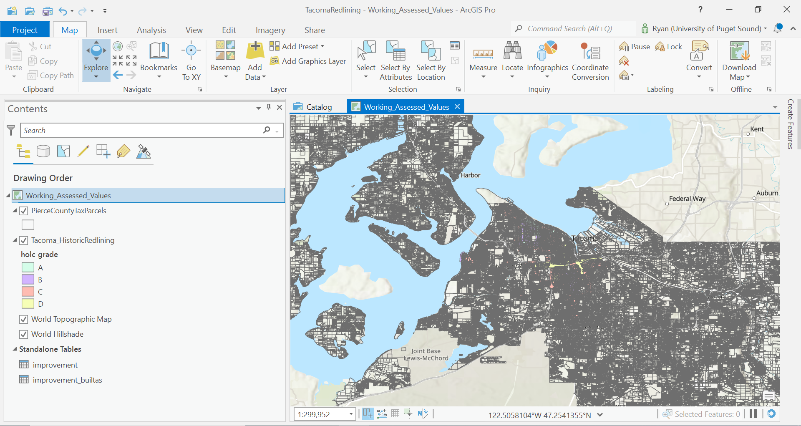Open Select By Attributes
Viewport: 801px width, 426px height.
pyautogui.click(x=395, y=60)
